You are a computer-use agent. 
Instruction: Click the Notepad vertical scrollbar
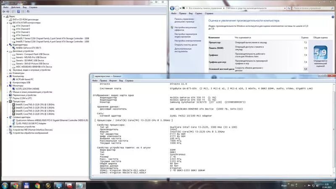click(334, 129)
